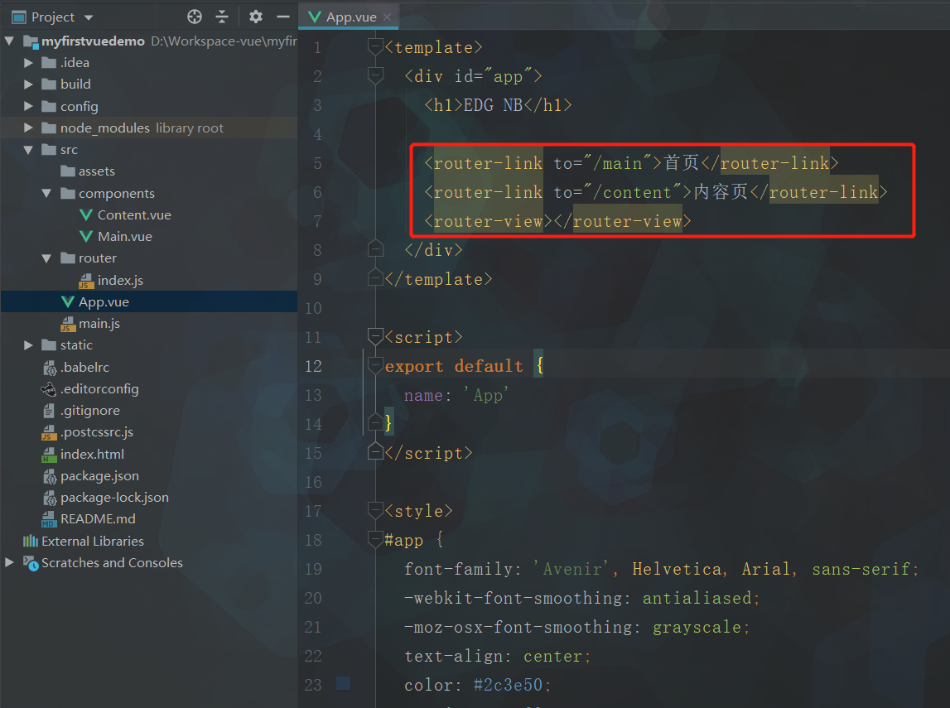Click the #2c3e50 color swatch in gutter
This screenshot has width=950, height=708.
click(x=344, y=684)
